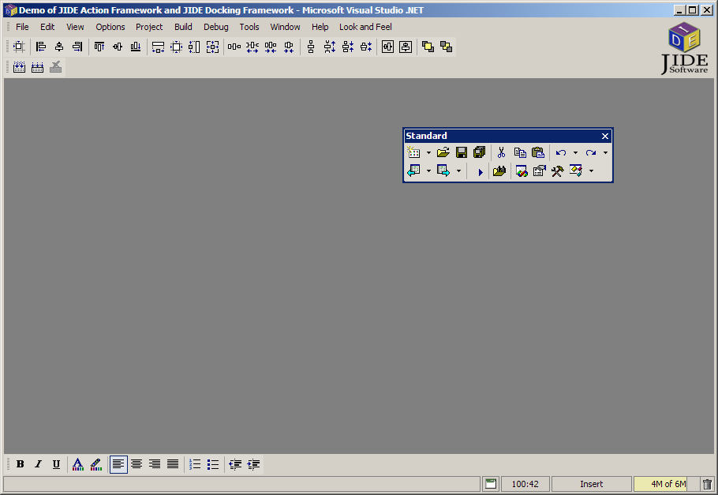718x495 pixels.
Task: Toggle bulleted list formatting
Action: coord(213,464)
